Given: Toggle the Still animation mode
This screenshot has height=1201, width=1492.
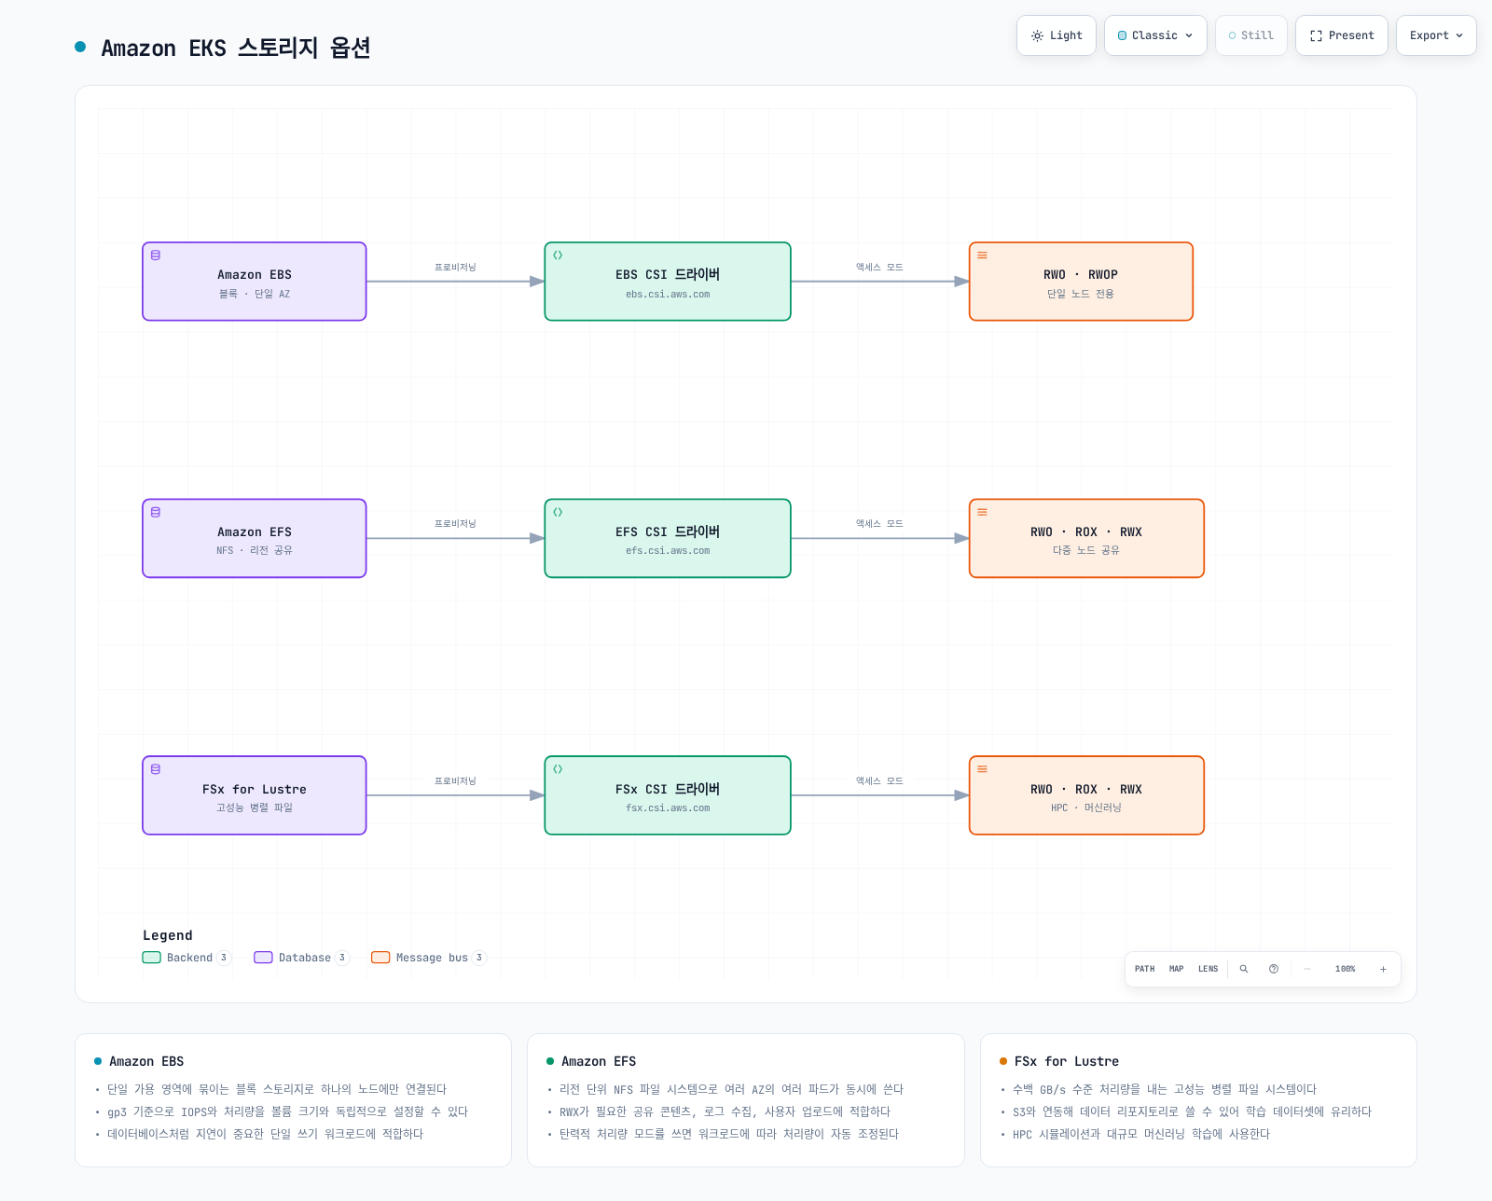Looking at the screenshot, I should (1251, 35).
